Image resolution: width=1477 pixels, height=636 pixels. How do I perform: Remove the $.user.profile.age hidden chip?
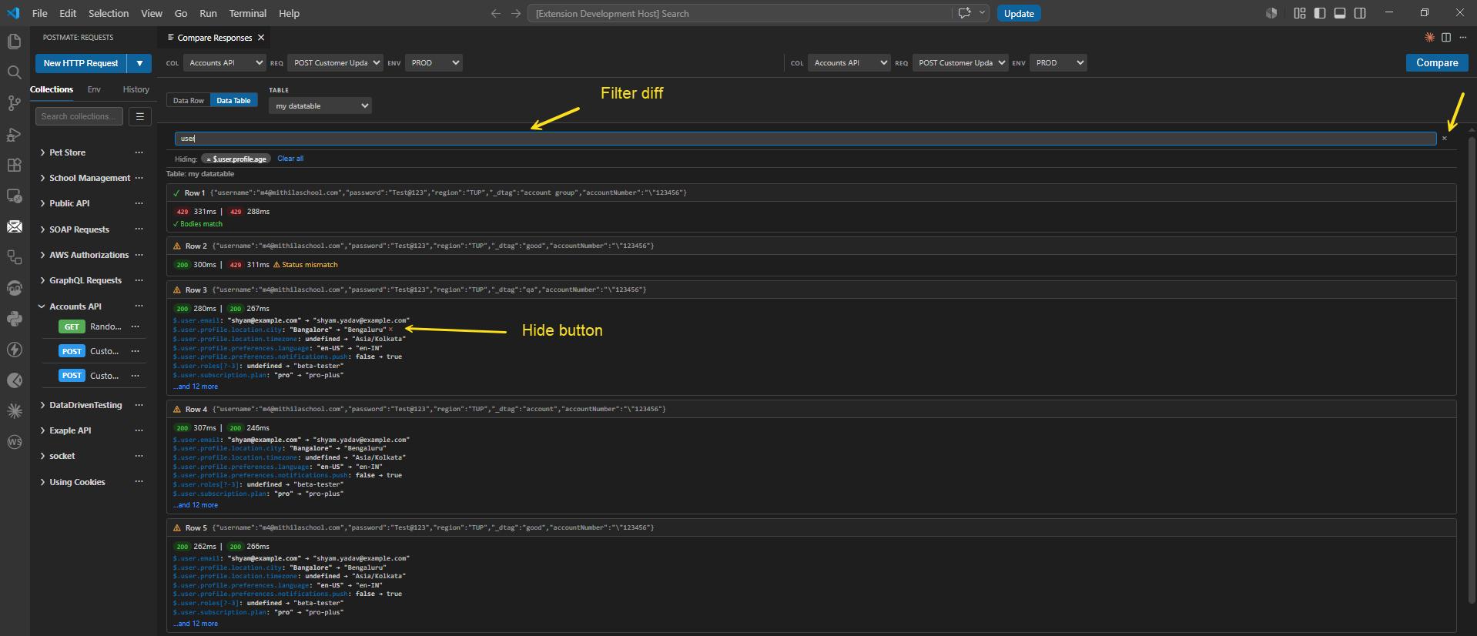pos(208,159)
